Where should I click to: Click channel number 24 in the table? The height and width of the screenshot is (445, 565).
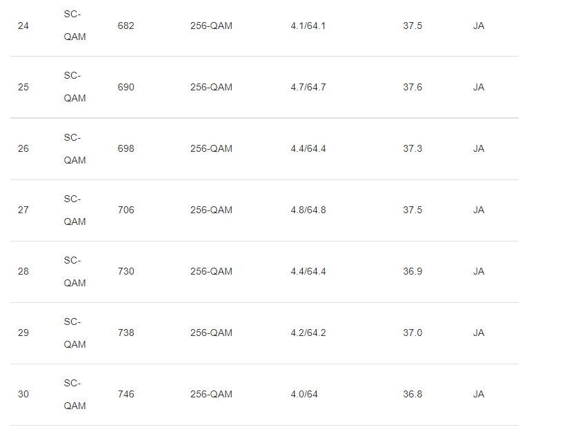23,26
